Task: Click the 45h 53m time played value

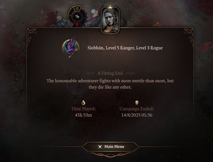Action: tap(83, 115)
